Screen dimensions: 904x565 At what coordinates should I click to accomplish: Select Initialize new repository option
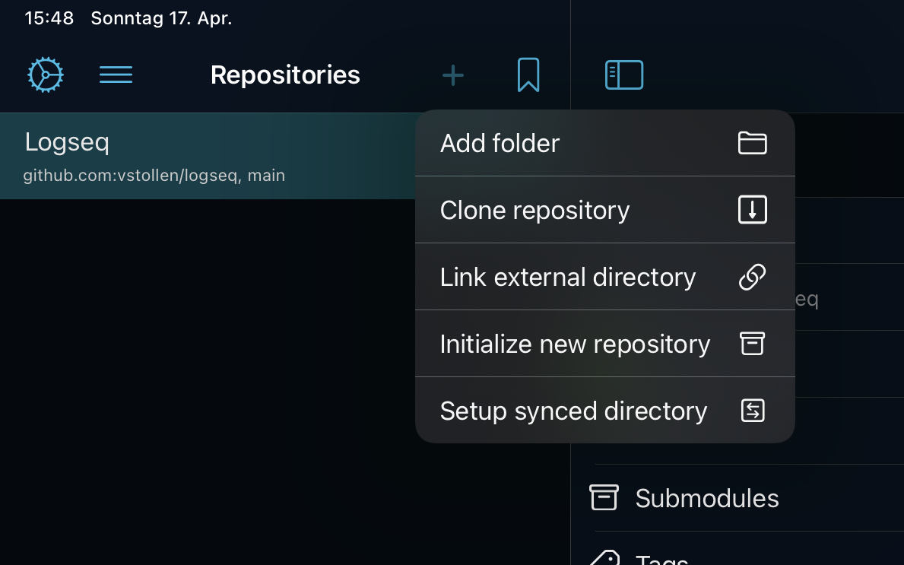pos(575,344)
